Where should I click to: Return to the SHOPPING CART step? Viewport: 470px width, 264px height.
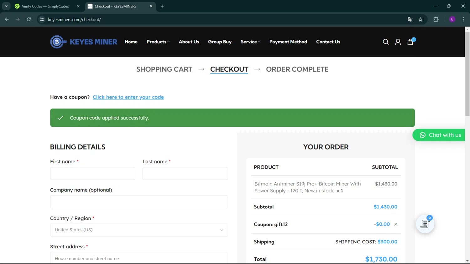164,69
